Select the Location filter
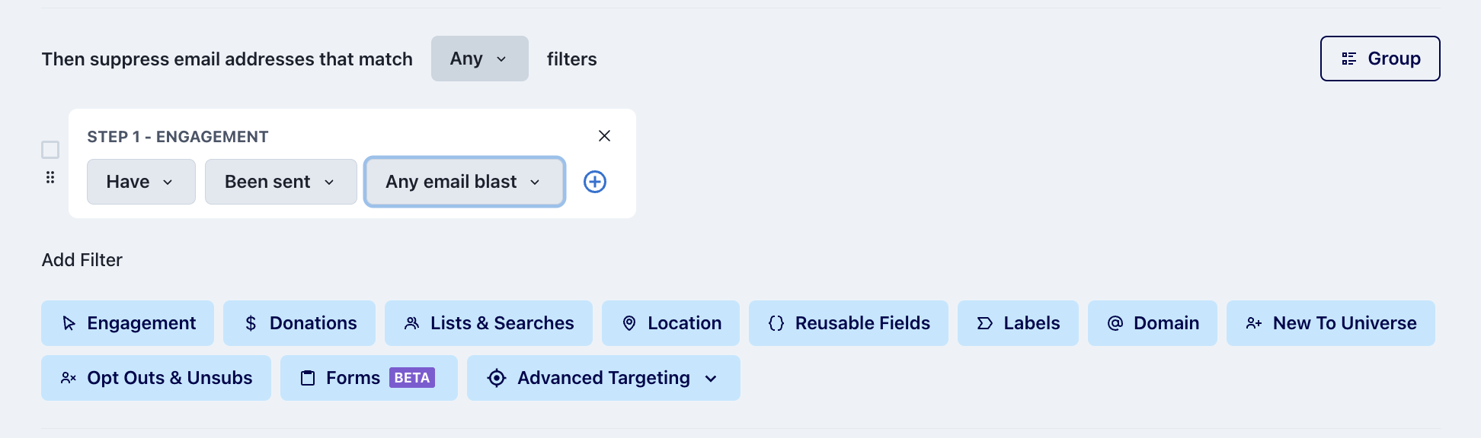Viewport: 1481px width, 438px height. (670, 323)
